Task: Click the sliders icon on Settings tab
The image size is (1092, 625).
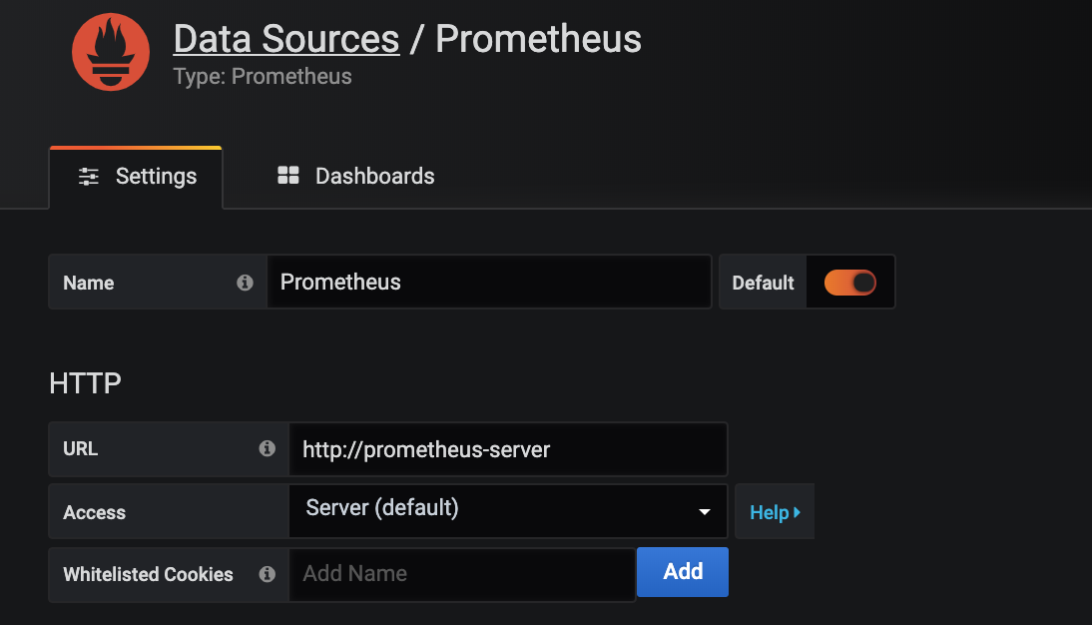Action: click(89, 177)
